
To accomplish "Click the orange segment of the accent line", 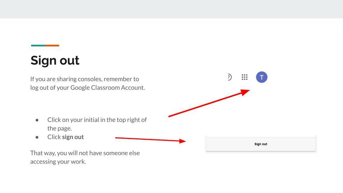I will coord(52,45).
